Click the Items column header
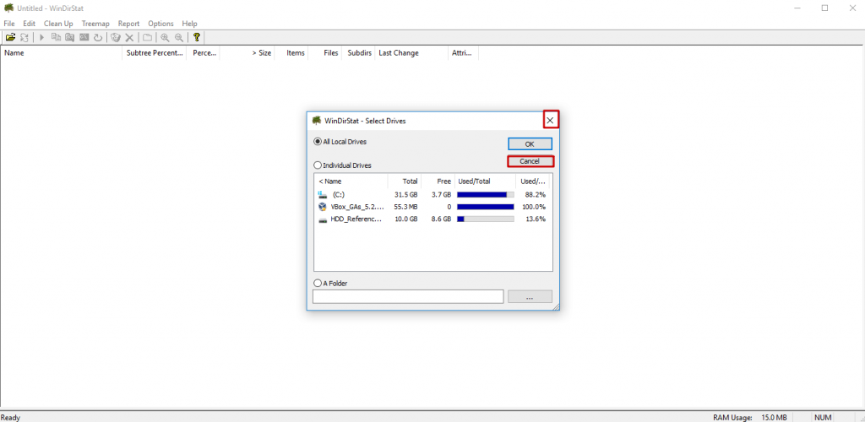This screenshot has height=422, width=865. coord(291,53)
